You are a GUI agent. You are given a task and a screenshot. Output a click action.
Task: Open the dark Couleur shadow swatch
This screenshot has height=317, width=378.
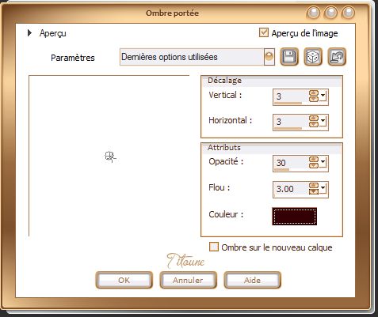[295, 217]
